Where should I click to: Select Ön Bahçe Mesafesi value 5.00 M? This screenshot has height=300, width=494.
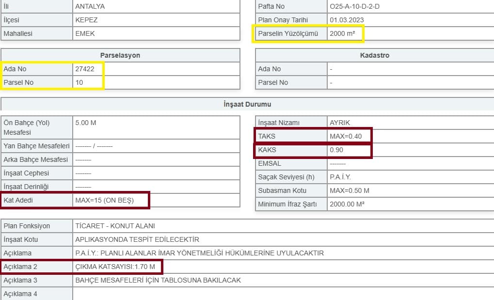86,123
